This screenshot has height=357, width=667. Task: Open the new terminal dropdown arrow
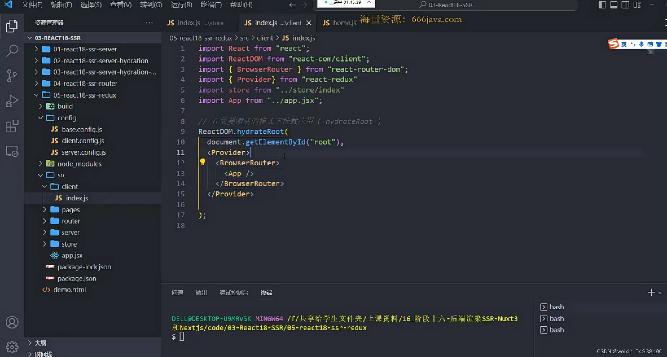pos(660,293)
